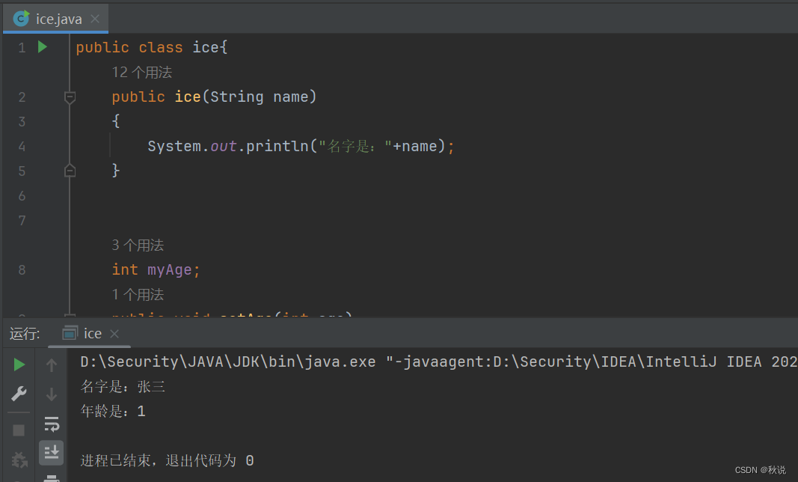
Task: Click line number 8 in gutter
Action: coord(22,270)
